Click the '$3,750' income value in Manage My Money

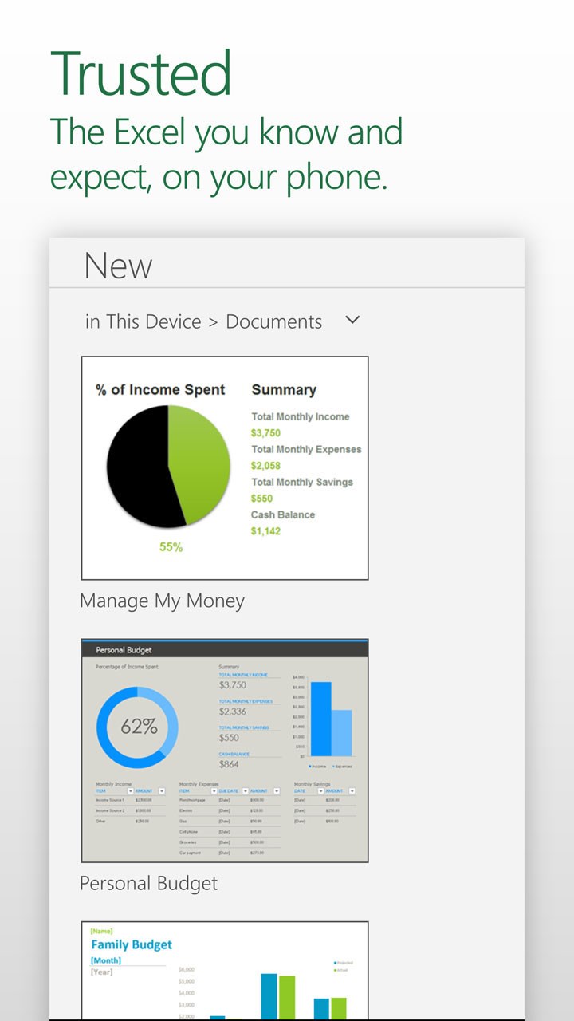pyautogui.click(x=265, y=433)
